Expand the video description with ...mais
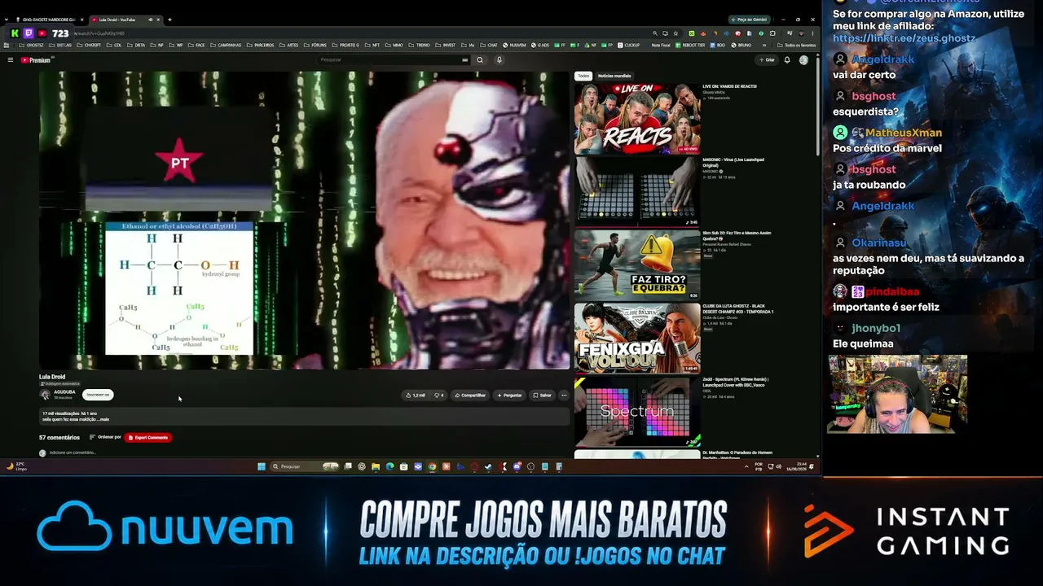Image resolution: width=1043 pixels, height=586 pixels. point(103,419)
